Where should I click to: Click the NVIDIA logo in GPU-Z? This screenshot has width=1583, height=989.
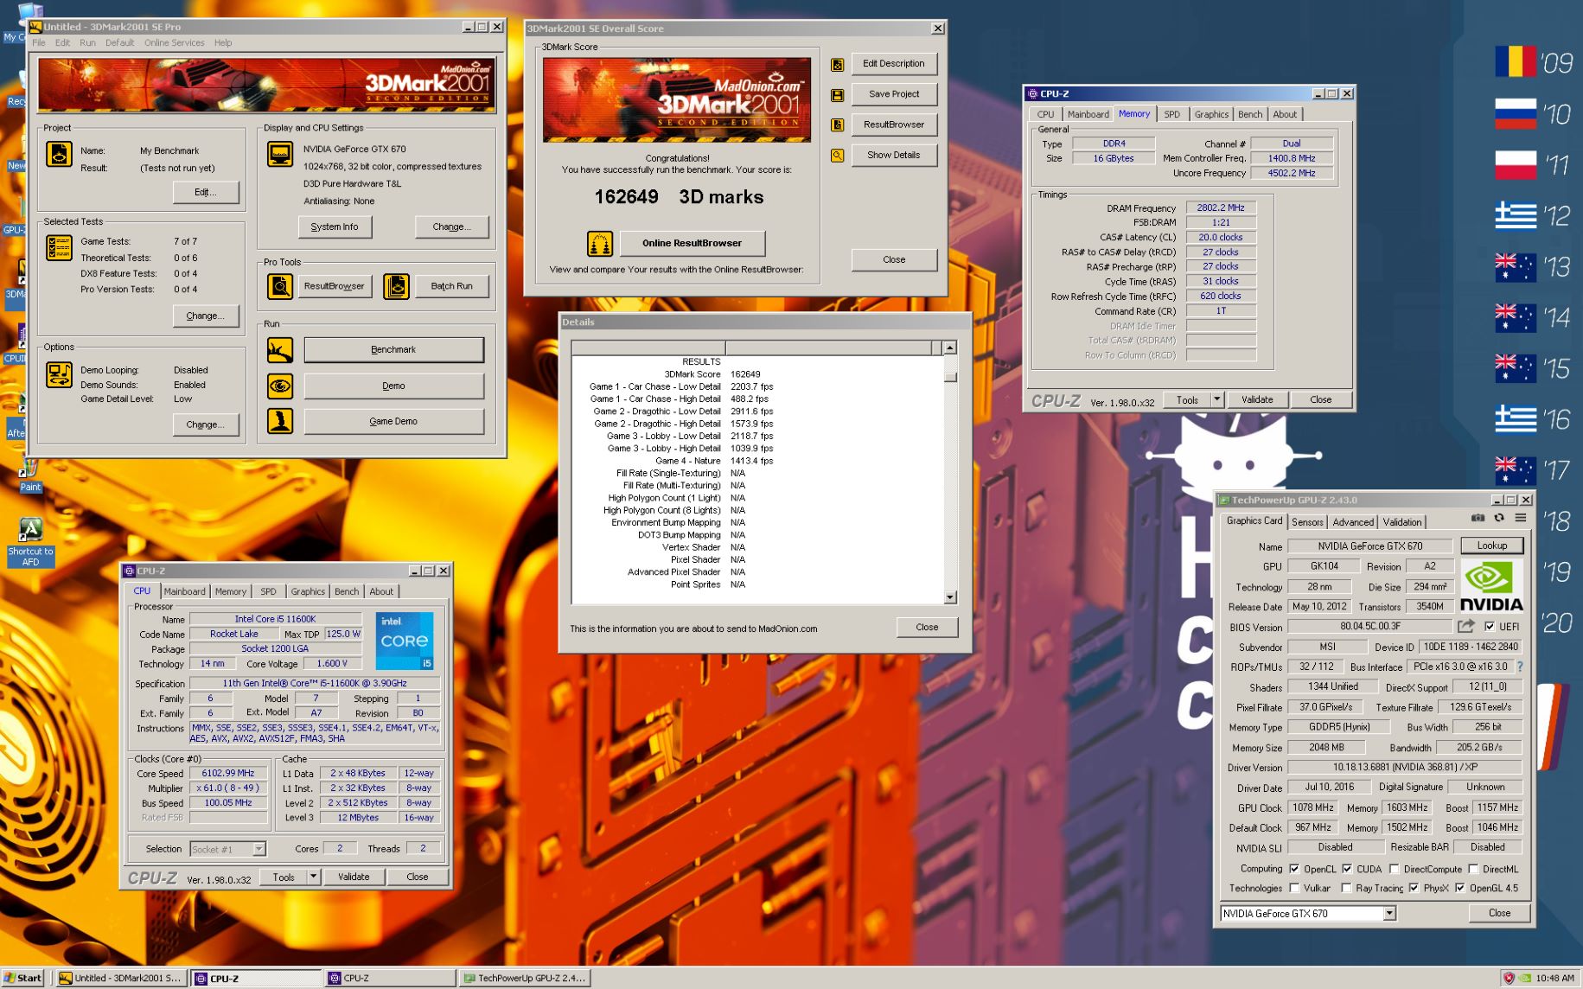(x=1491, y=585)
